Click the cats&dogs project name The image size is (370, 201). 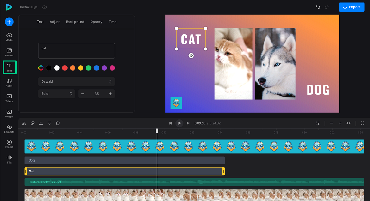(29, 7)
